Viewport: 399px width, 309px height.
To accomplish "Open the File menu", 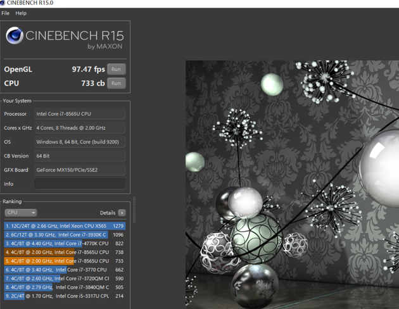I will click(5, 13).
